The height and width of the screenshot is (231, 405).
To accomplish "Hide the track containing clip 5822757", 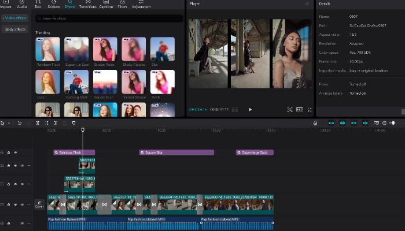I will tap(16, 166).
